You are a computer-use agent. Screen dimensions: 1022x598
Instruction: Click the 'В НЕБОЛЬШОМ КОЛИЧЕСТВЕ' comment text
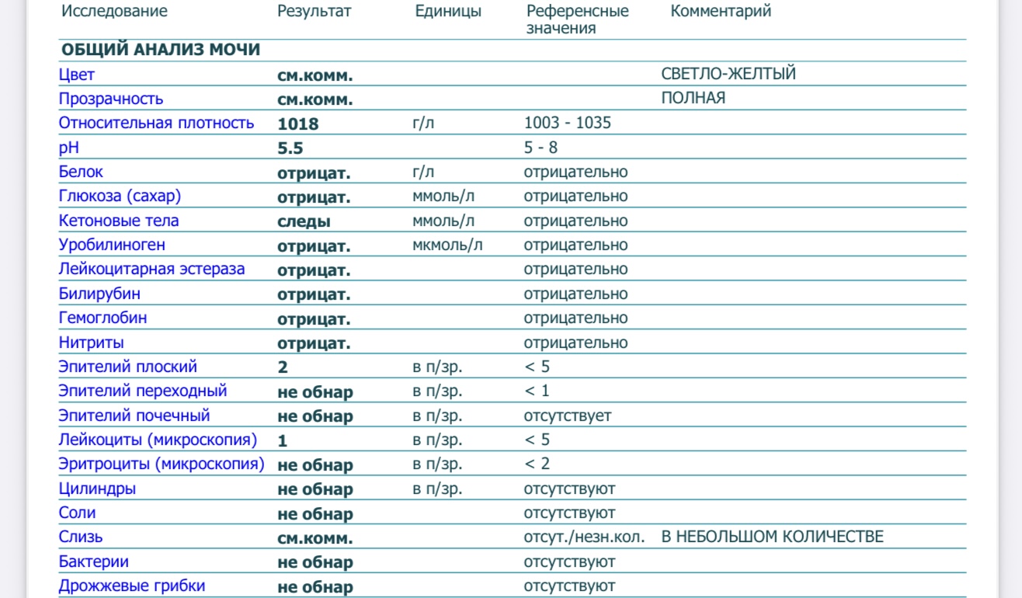pyautogui.click(x=772, y=537)
